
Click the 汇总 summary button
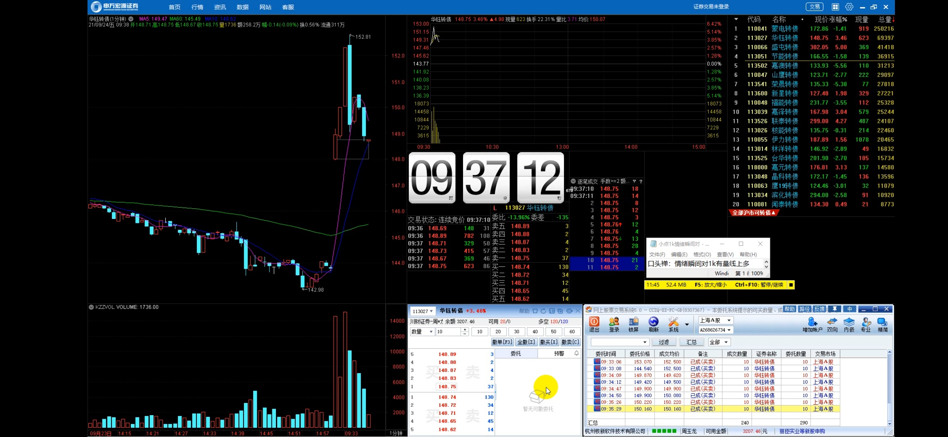click(691, 342)
